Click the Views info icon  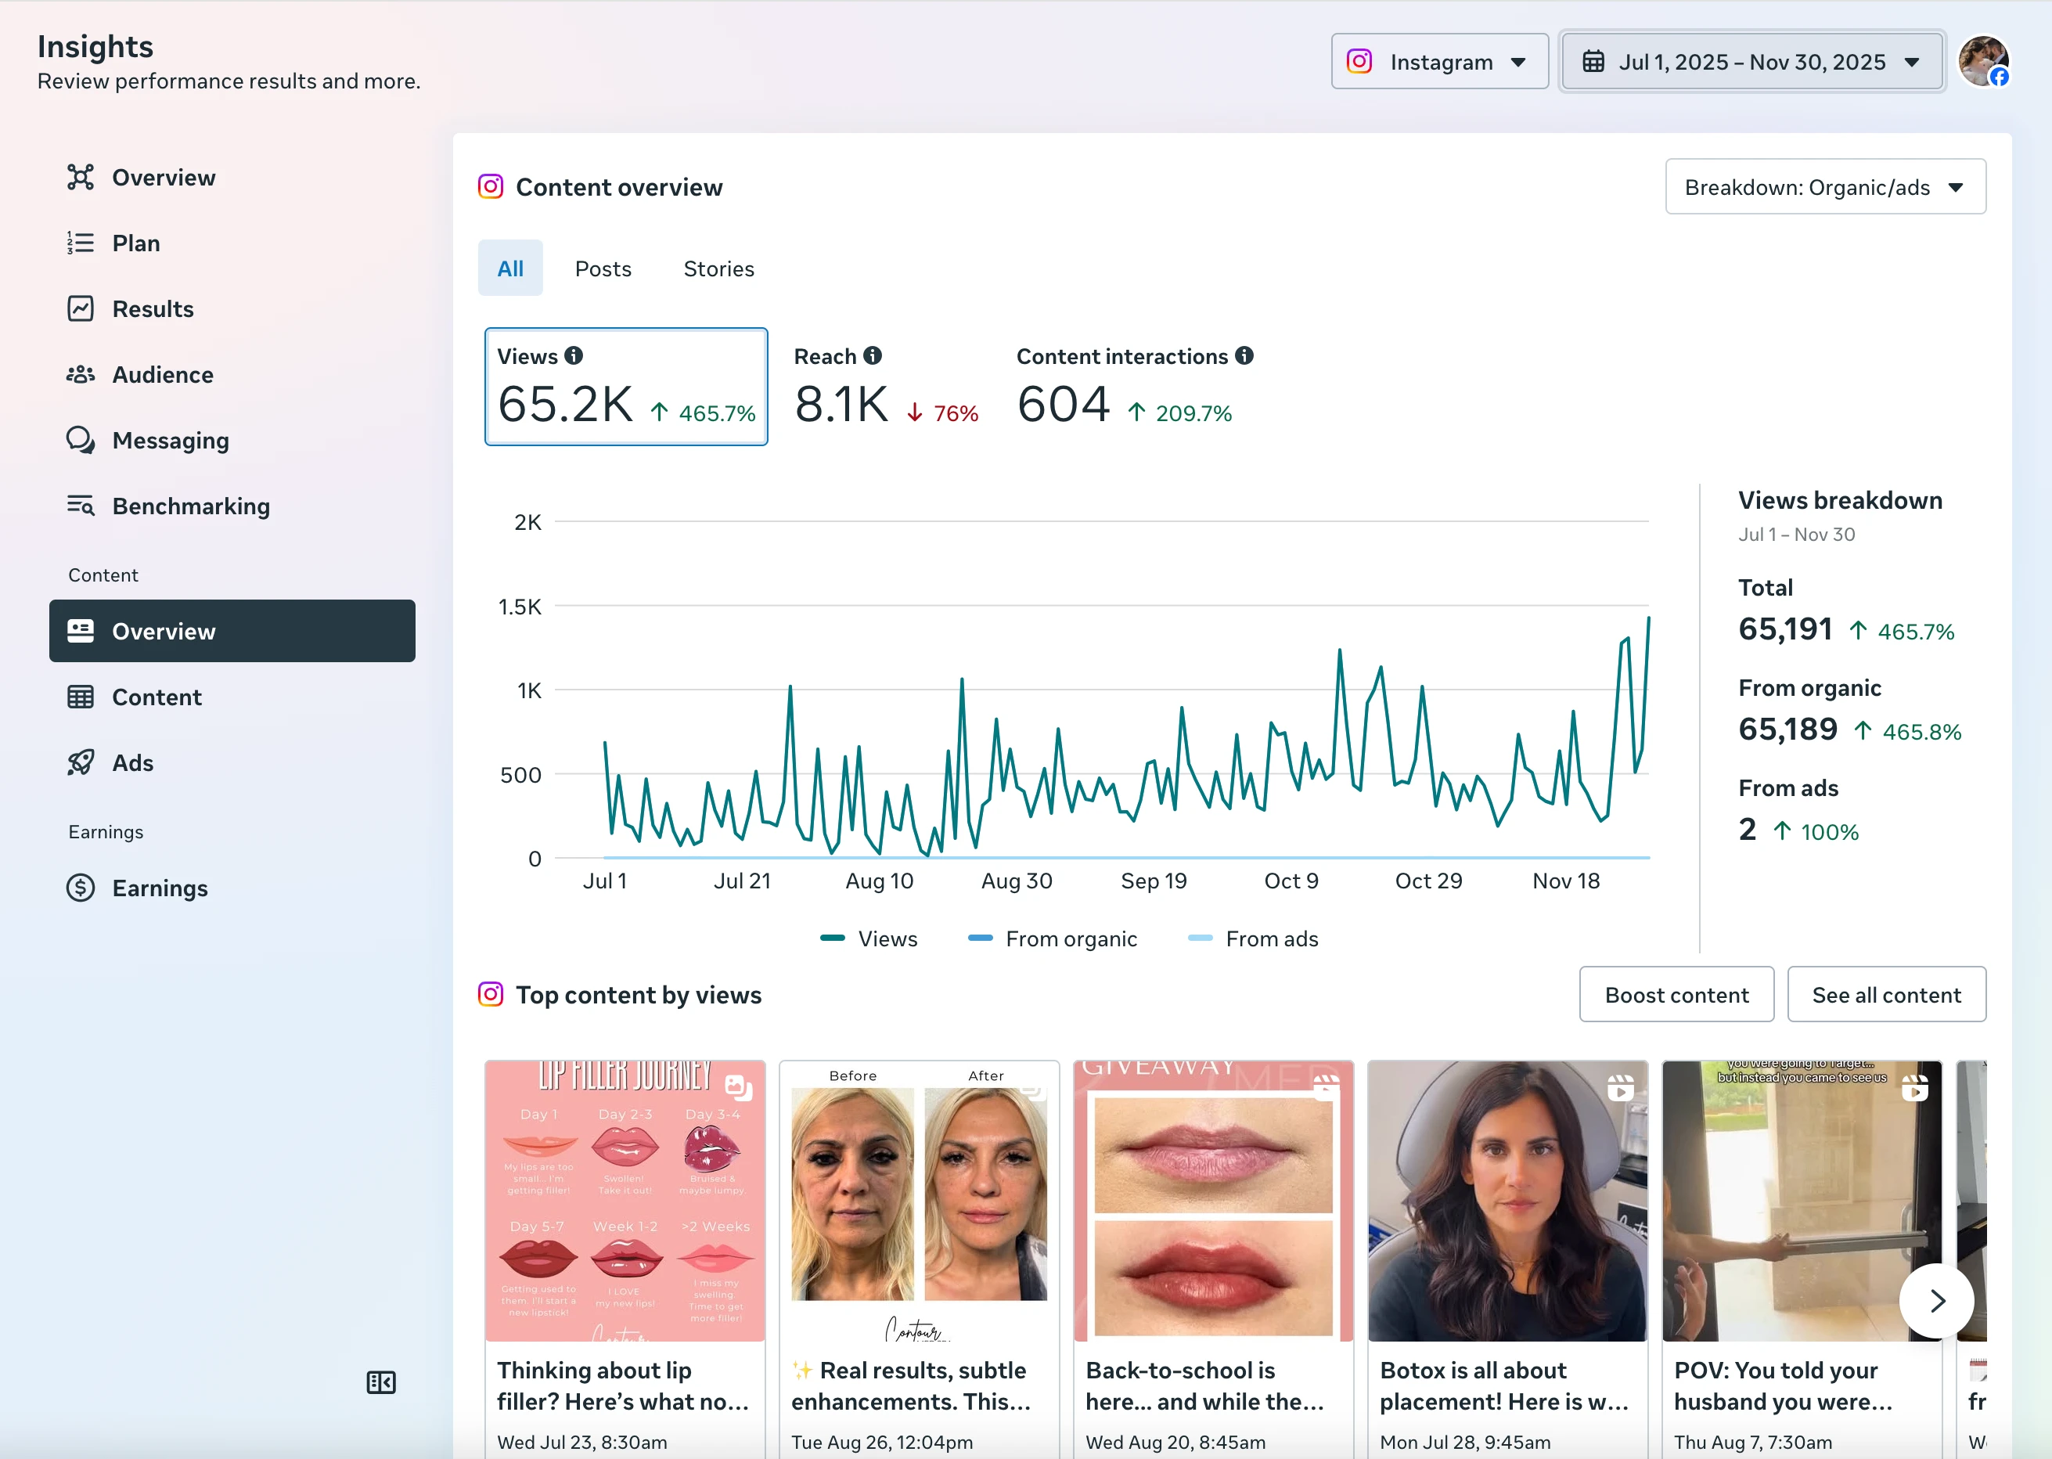574,356
